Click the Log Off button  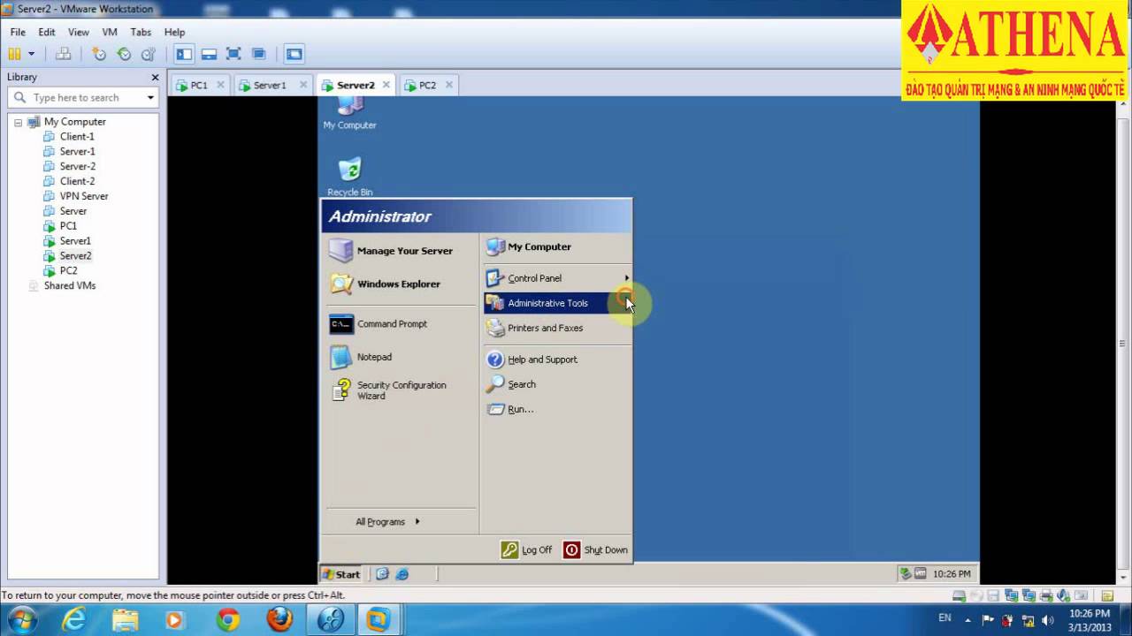527,549
